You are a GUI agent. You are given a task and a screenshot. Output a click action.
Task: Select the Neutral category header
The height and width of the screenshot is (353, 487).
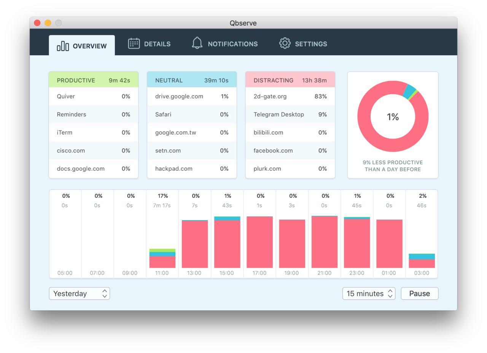click(192, 80)
